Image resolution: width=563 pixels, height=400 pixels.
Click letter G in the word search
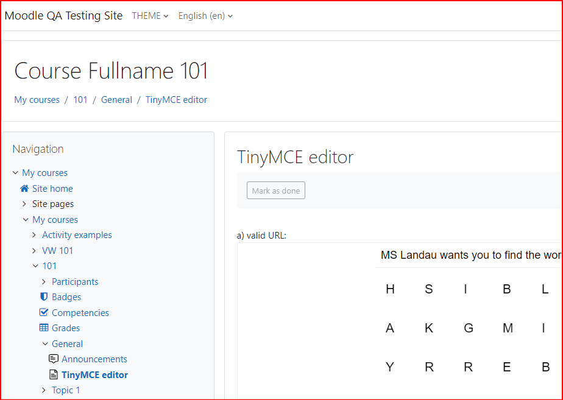point(469,328)
